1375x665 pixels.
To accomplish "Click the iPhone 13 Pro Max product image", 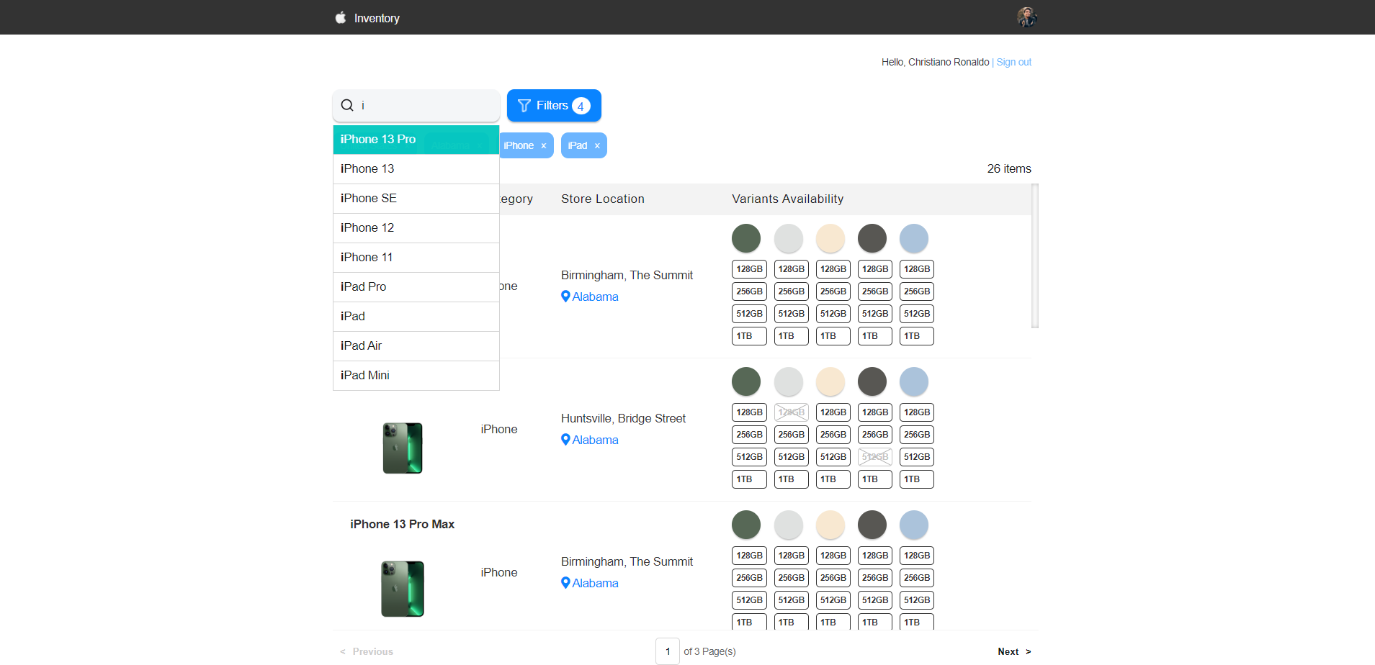I will coord(403,589).
